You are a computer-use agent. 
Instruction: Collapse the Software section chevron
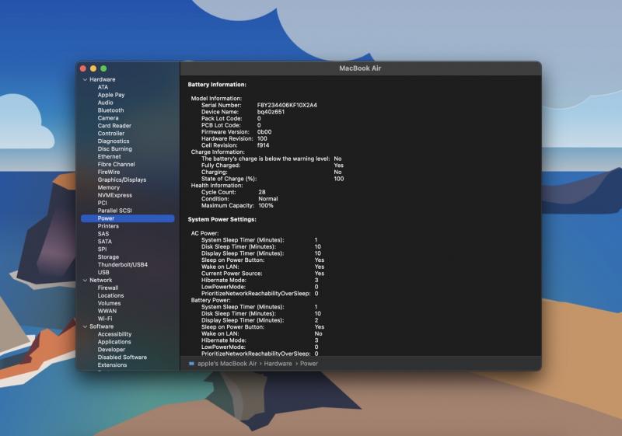tap(85, 326)
